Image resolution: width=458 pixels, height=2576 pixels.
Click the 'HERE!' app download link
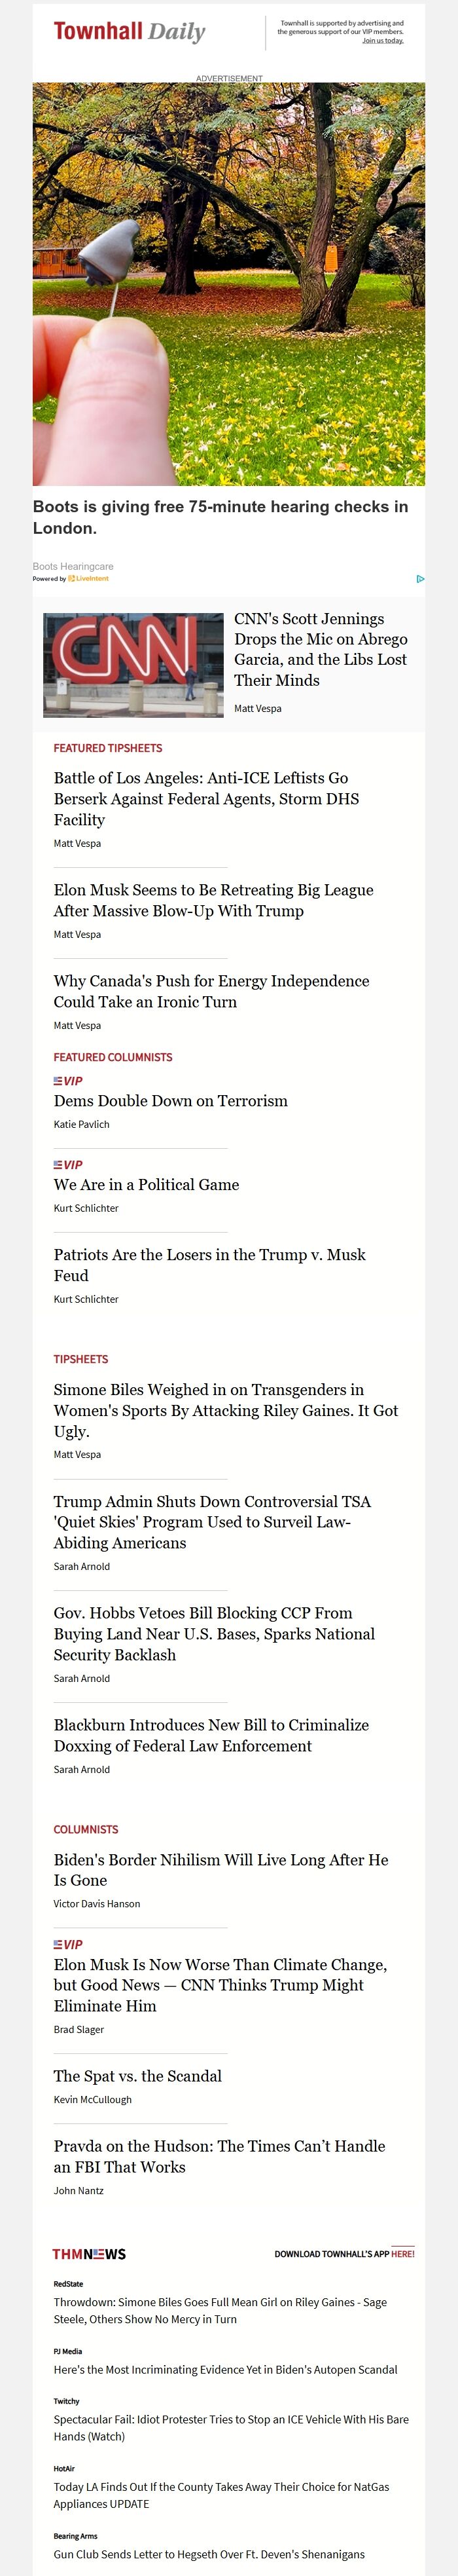tap(403, 2254)
